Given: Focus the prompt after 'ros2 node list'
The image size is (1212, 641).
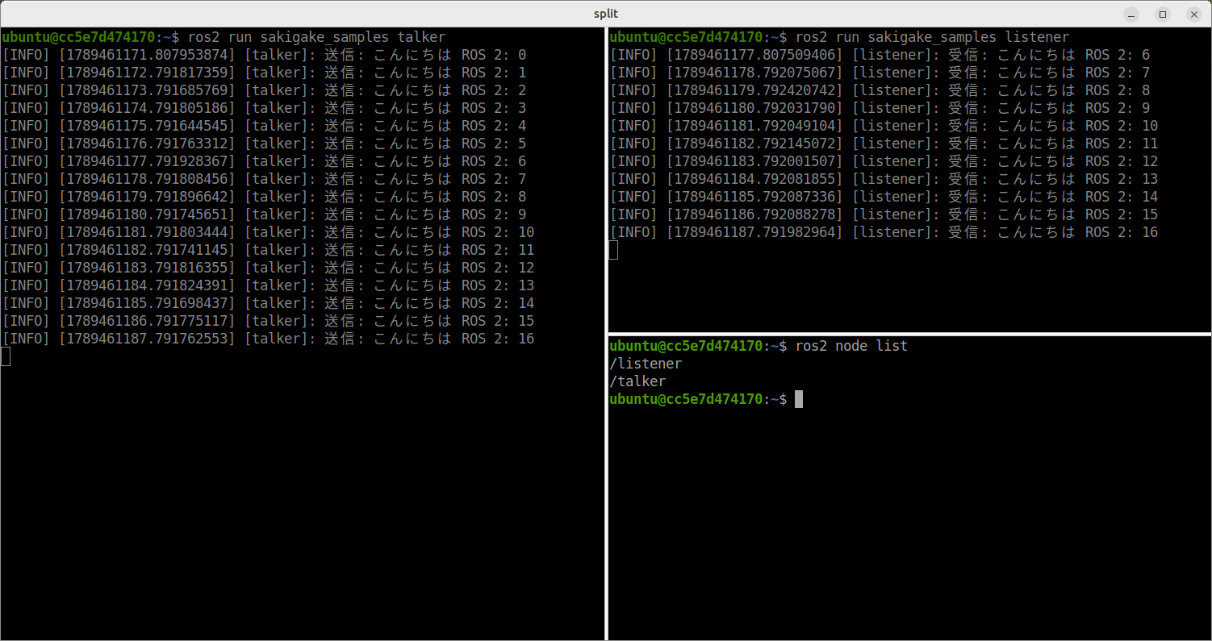Looking at the screenshot, I should pyautogui.click(x=799, y=399).
